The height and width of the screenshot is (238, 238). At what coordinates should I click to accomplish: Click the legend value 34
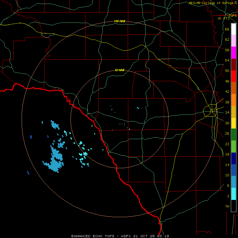pos(227,113)
